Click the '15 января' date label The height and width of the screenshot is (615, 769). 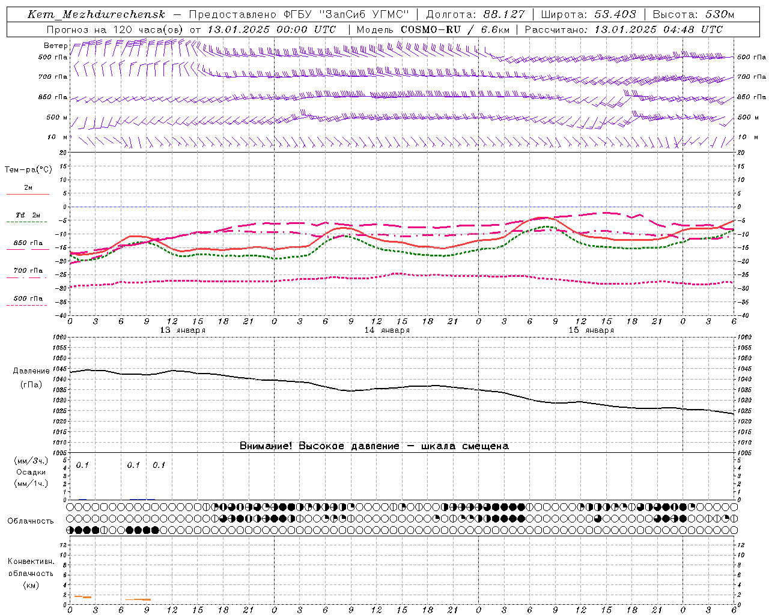(591, 330)
